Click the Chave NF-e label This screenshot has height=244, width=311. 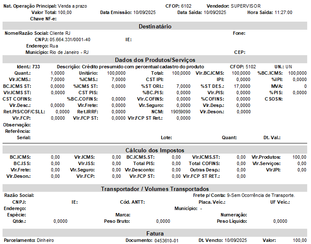44,19
